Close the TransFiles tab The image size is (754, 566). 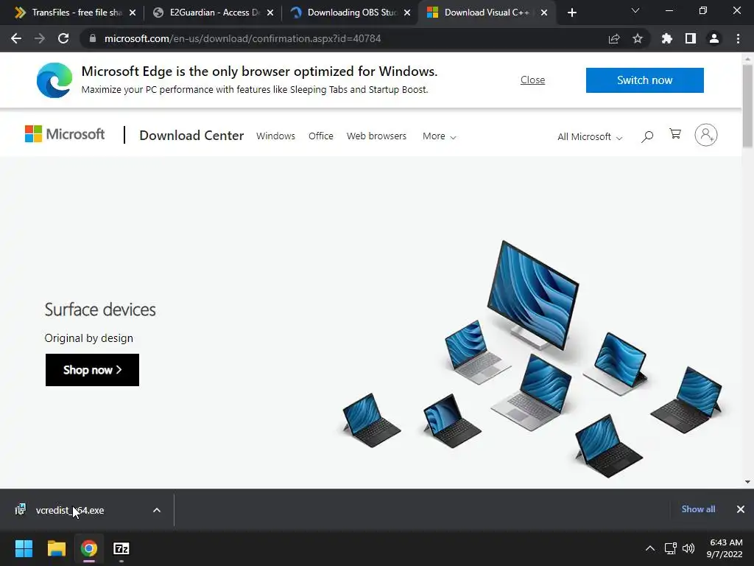coord(133,13)
